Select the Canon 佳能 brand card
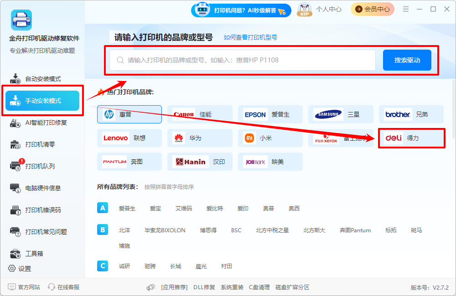The height and width of the screenshot is (296, 456). tap(200, 114)
